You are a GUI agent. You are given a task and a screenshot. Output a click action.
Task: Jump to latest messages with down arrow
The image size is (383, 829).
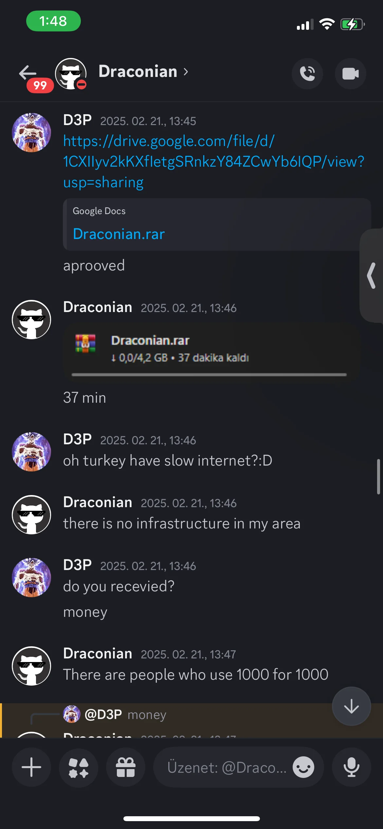pyautogui.click(x=352, y=706)
